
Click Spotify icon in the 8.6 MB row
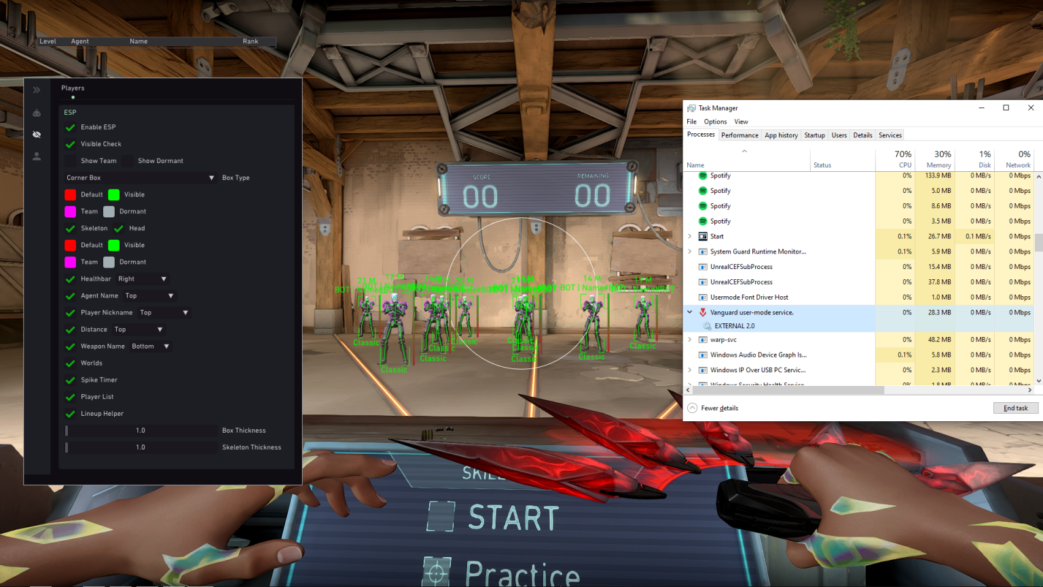click(703, 206)
